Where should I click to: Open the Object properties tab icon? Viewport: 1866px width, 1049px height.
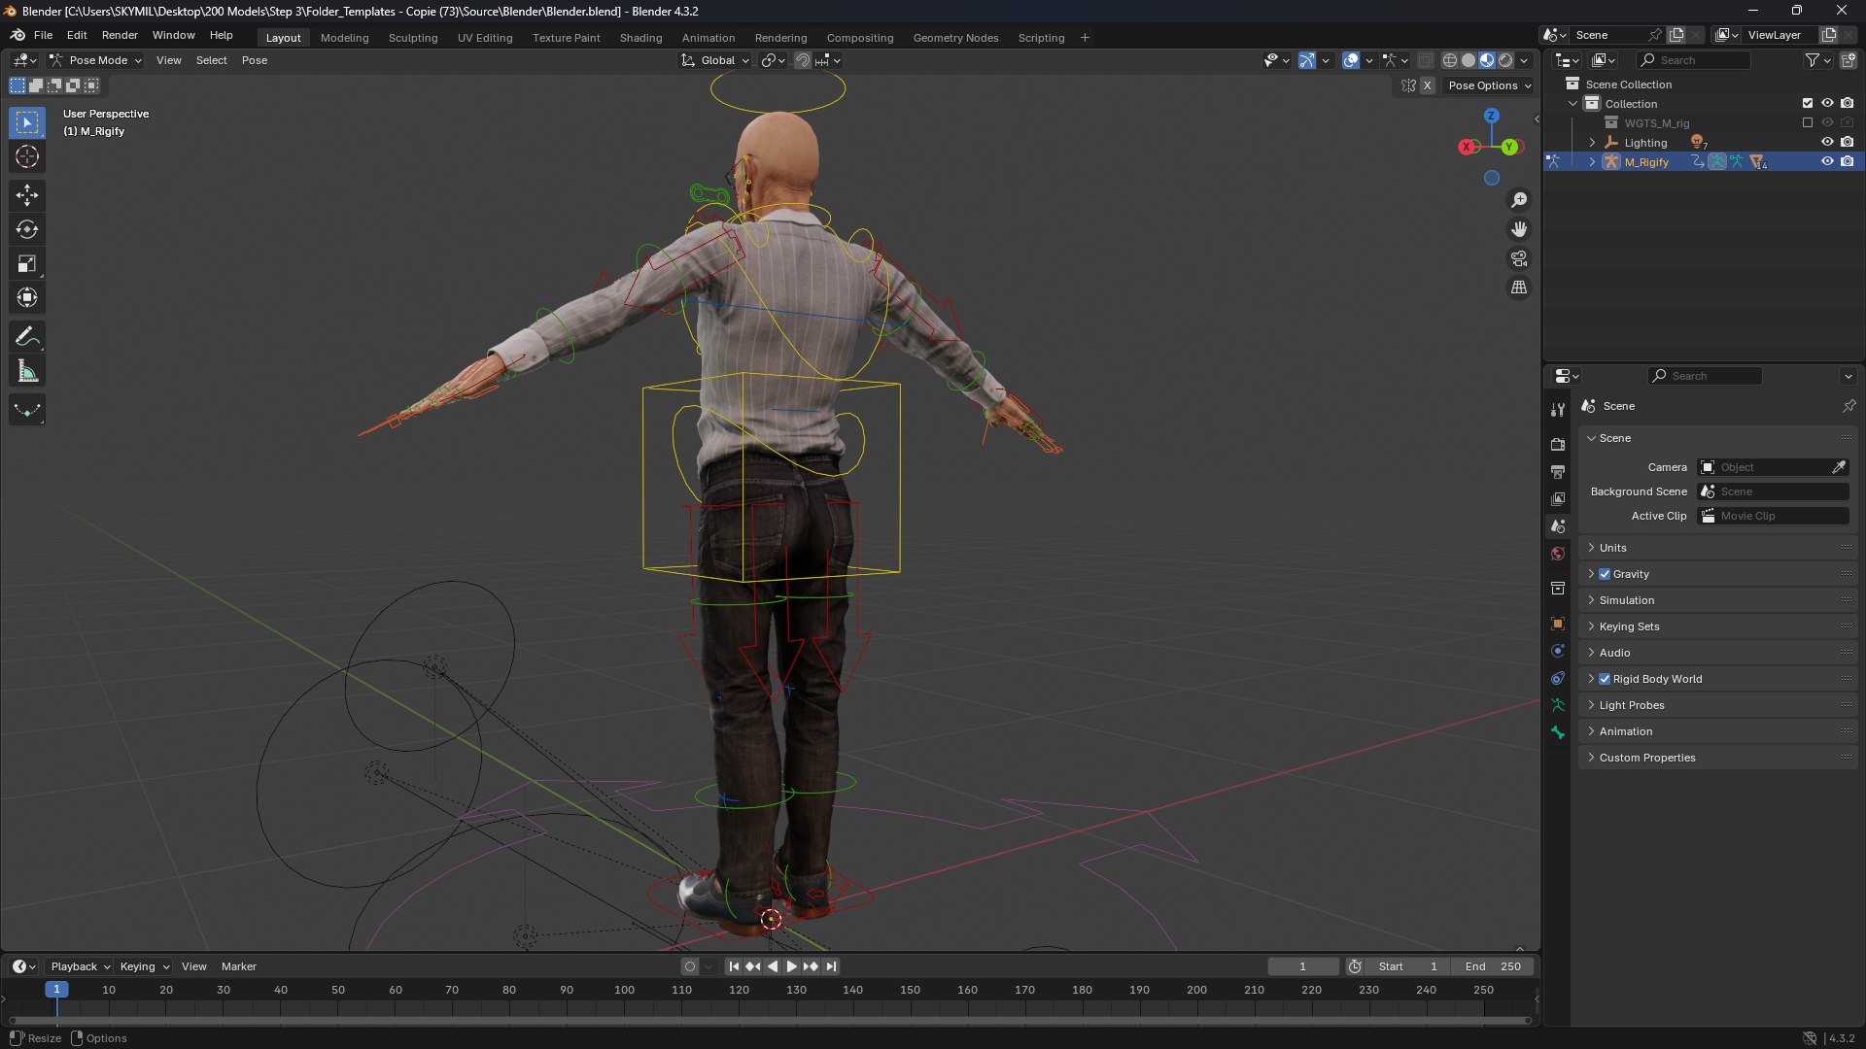[x=1558, y=624]
